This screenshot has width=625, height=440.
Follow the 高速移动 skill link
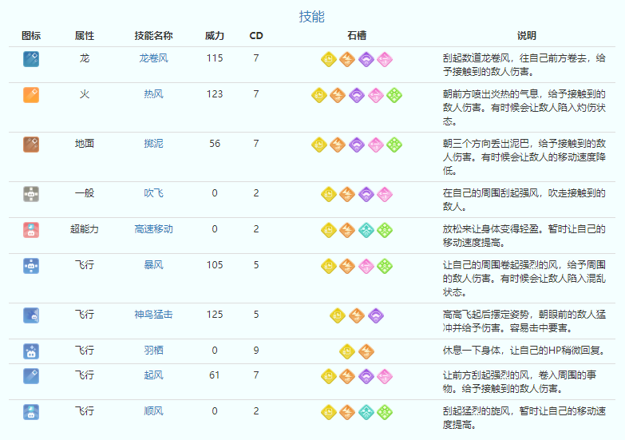[153, 229]
